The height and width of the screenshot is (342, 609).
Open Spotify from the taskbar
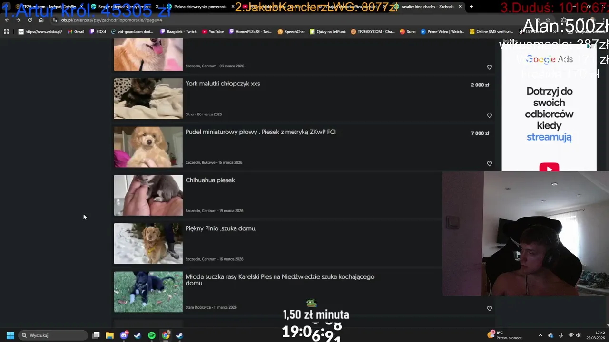(x=152, y=335)
